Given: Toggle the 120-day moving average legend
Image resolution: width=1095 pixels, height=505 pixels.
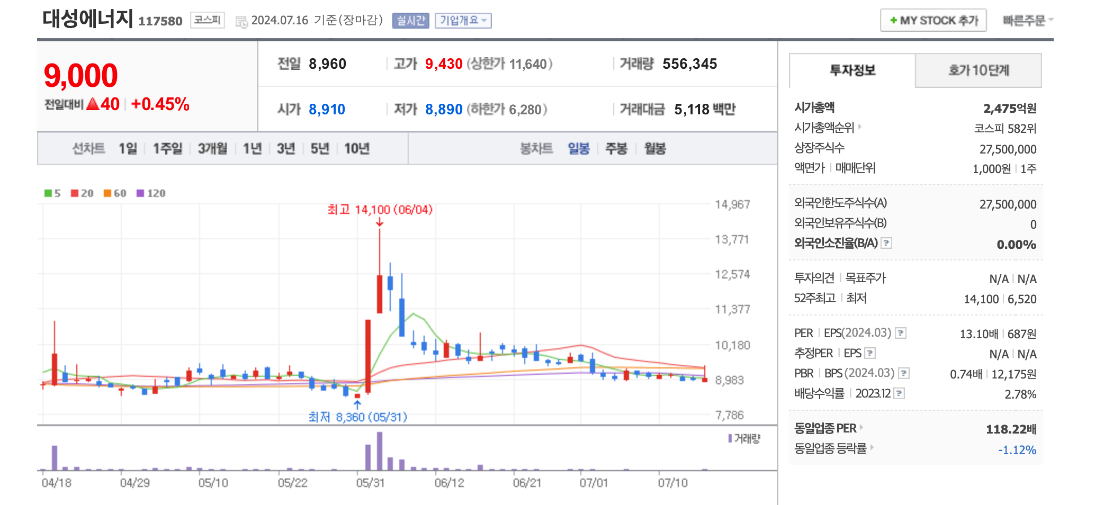Looking at the screenshot, I should [x=142, y=194].
